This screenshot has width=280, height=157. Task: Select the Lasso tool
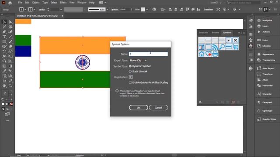click(10, 27)
